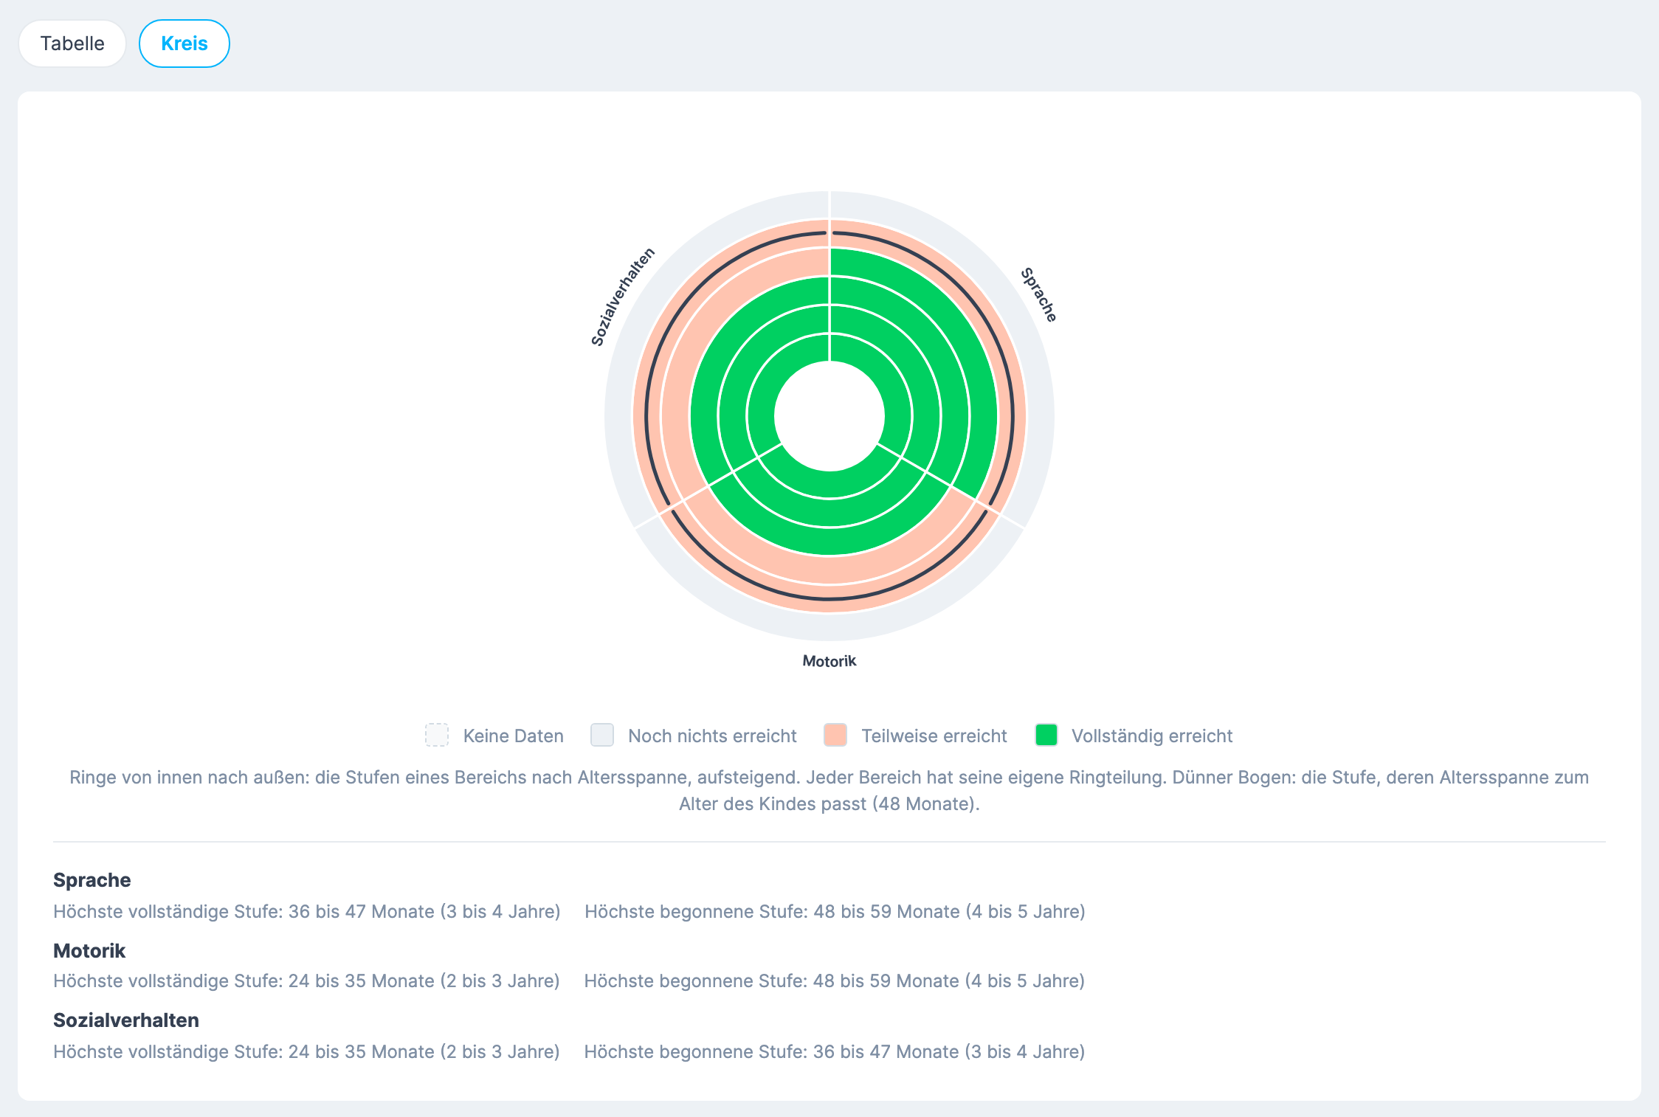This screenshot has width=1659, height=1117.
Task: Click the white center of the circle chart
Action: 830,416
